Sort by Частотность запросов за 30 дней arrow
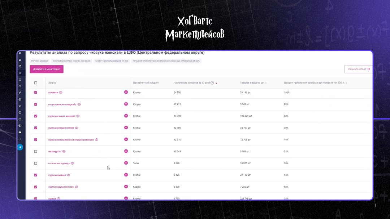The image size is (390, 219). (216, 83)
